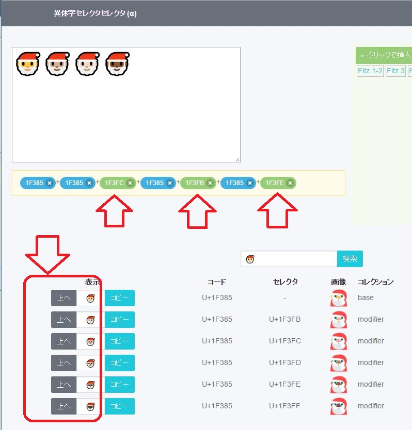The width and height of the screenshot is (412, 430).
Task: Click Santa image thumbnail in the U+1F3FD row
Action: (x=339, y=363)
